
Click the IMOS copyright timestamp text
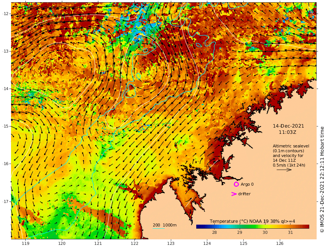[x=322, y=179]
